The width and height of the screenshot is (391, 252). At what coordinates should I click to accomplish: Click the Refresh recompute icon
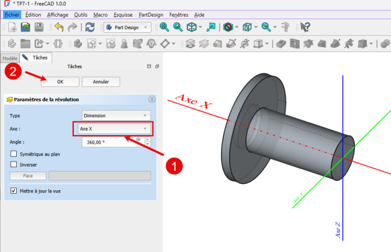[x=90, y=27]
